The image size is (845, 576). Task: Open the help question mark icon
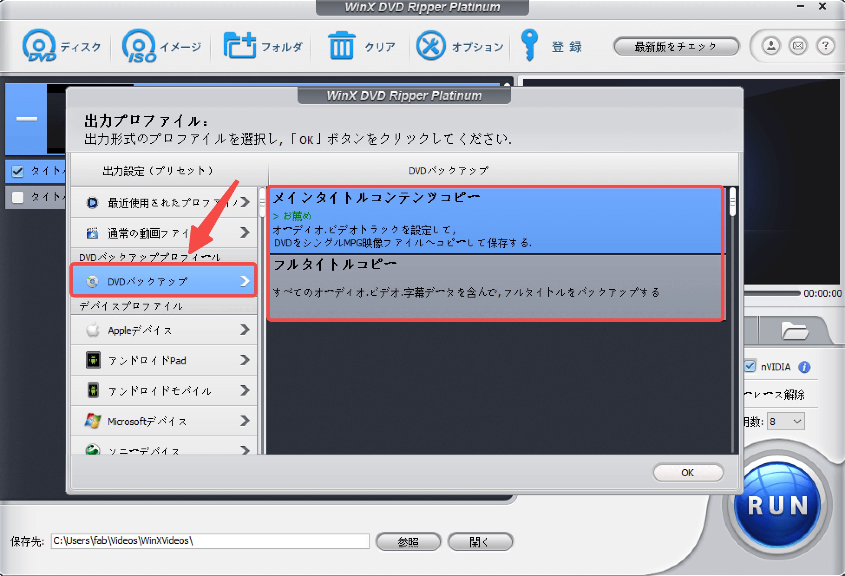(x=825, y=46)
